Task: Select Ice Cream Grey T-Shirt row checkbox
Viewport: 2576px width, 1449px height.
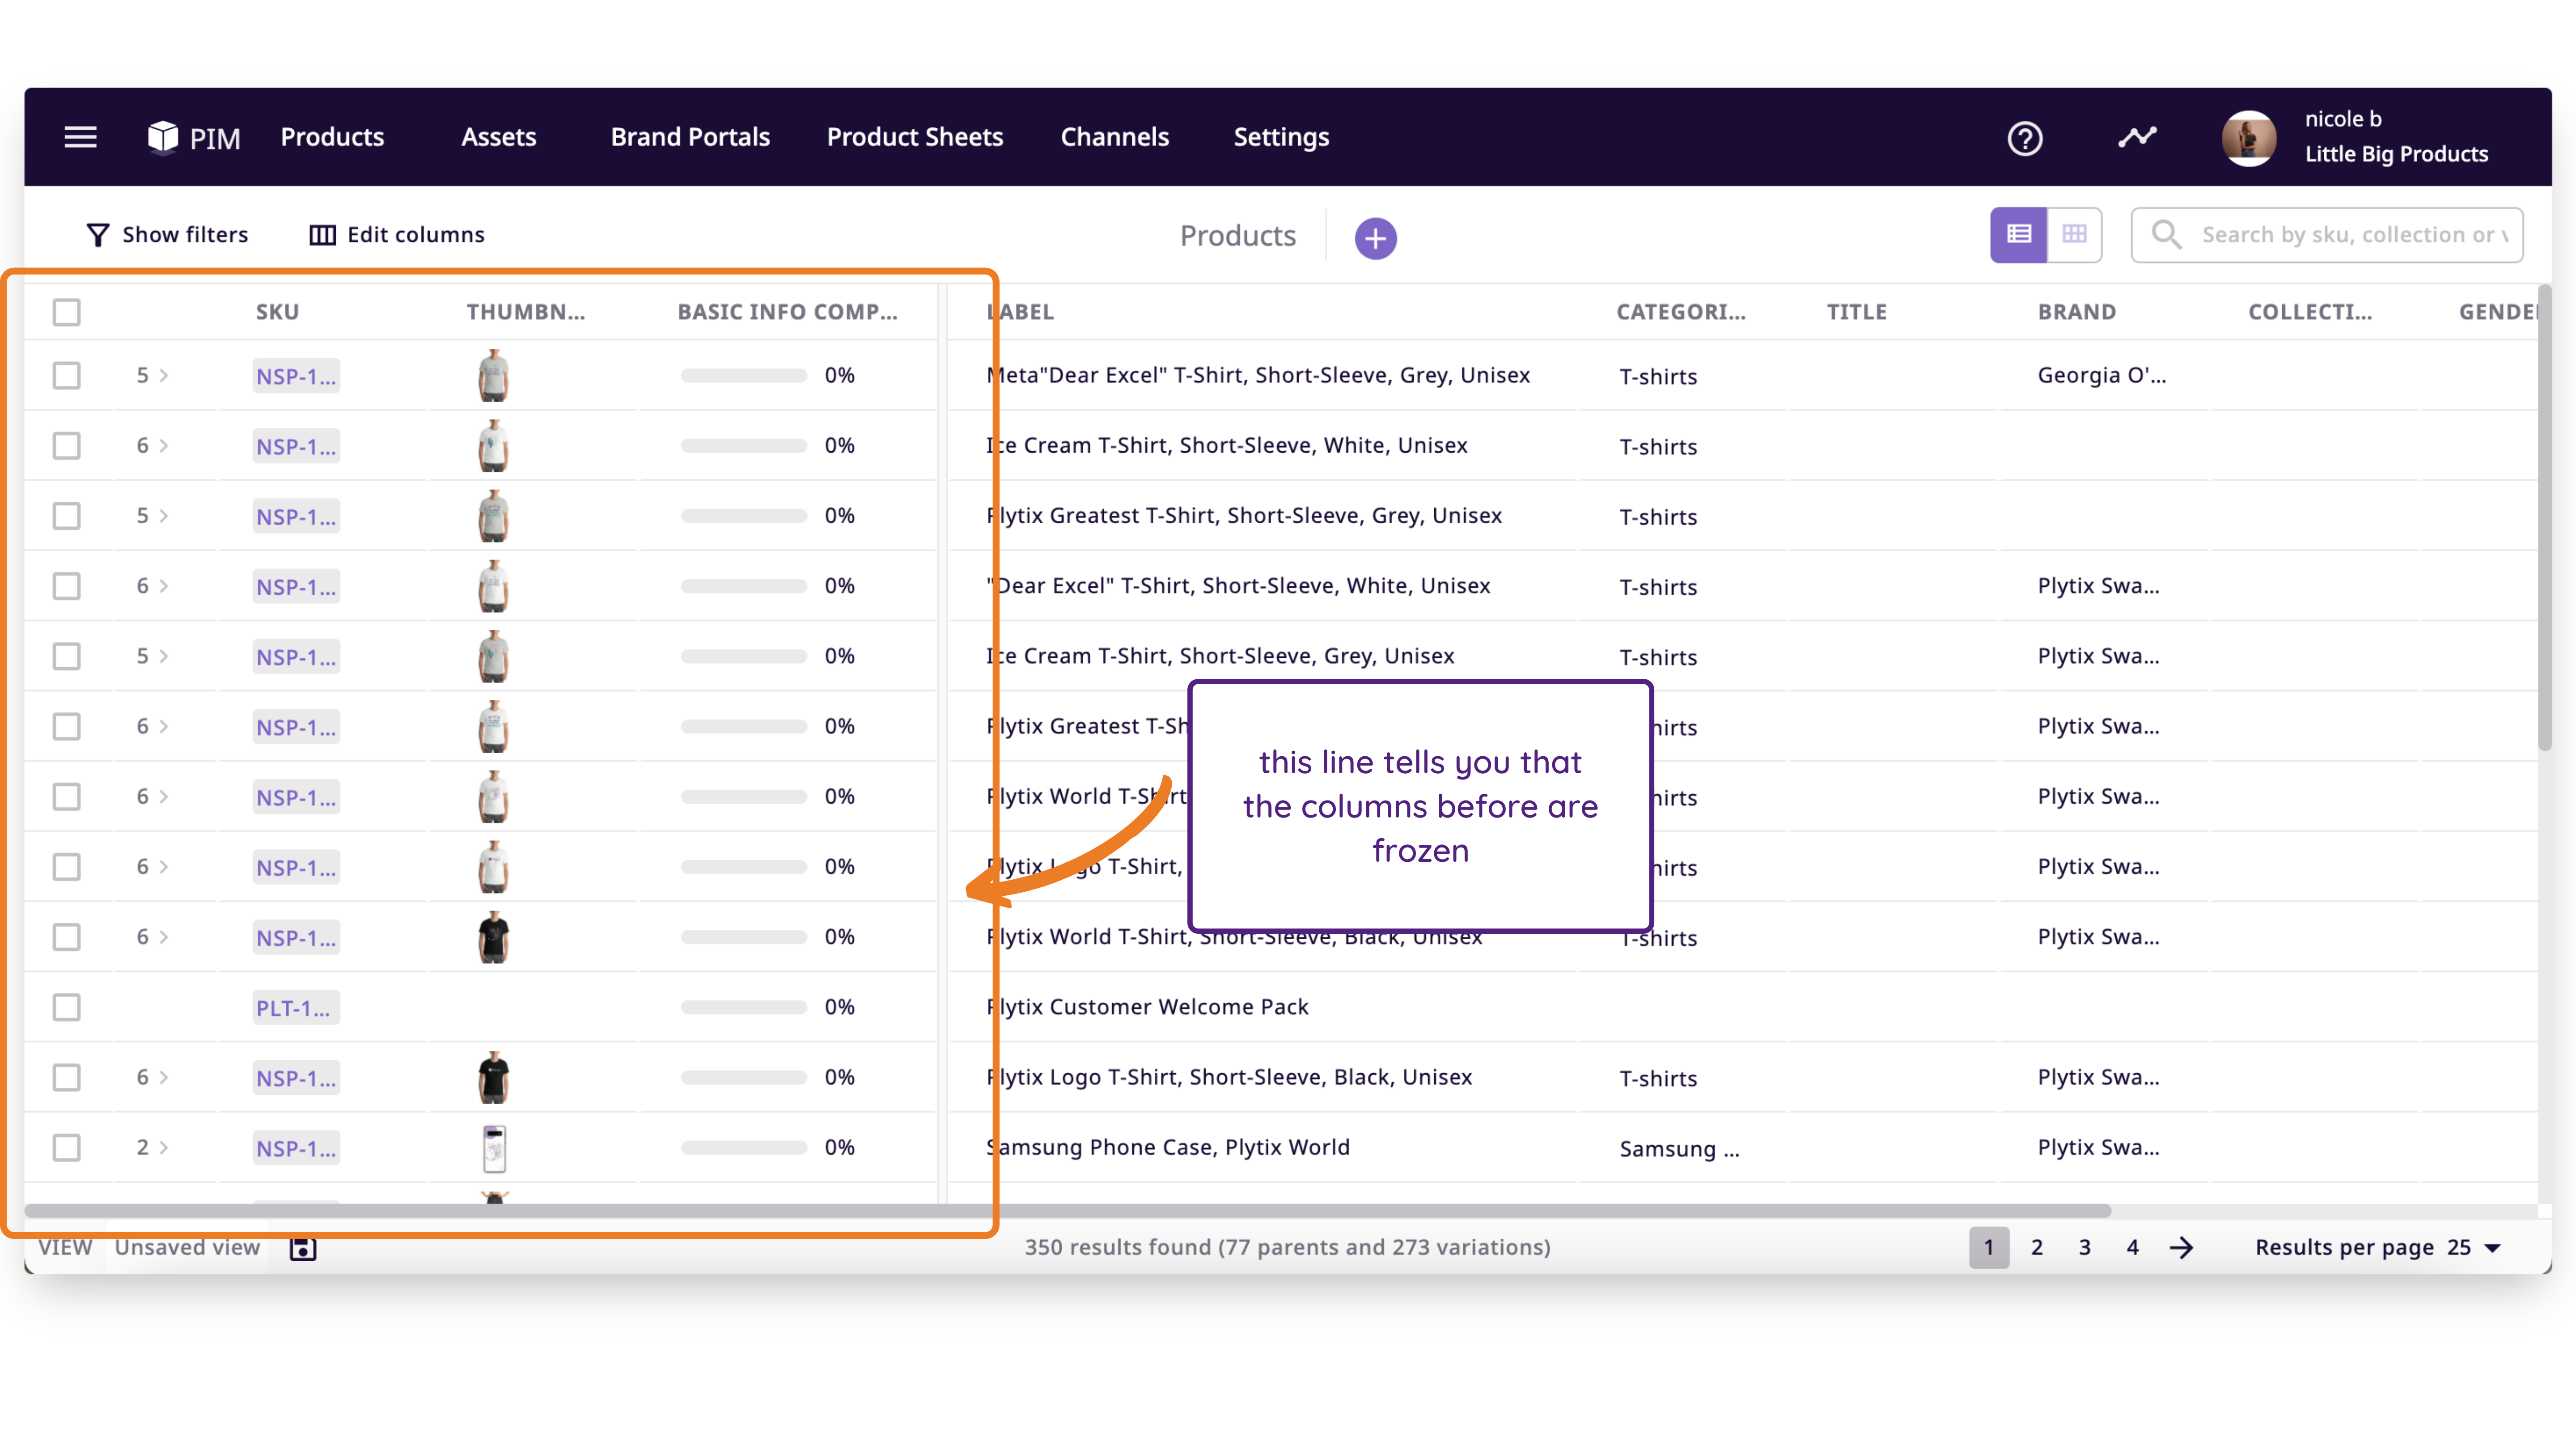Action: tap(67, 656)
